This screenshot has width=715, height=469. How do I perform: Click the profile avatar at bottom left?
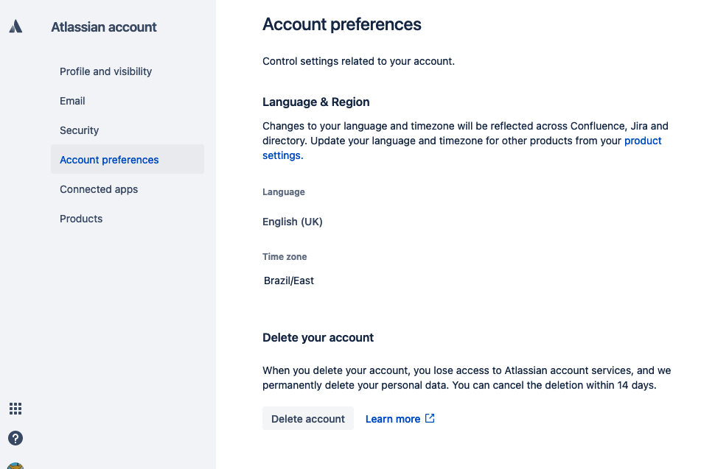pyautogui.click(x=15, y=465)
